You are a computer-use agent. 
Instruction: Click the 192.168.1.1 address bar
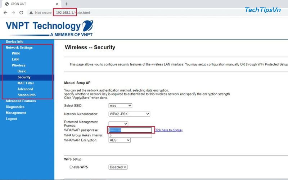pyautogui.click(x=73, y=13)
